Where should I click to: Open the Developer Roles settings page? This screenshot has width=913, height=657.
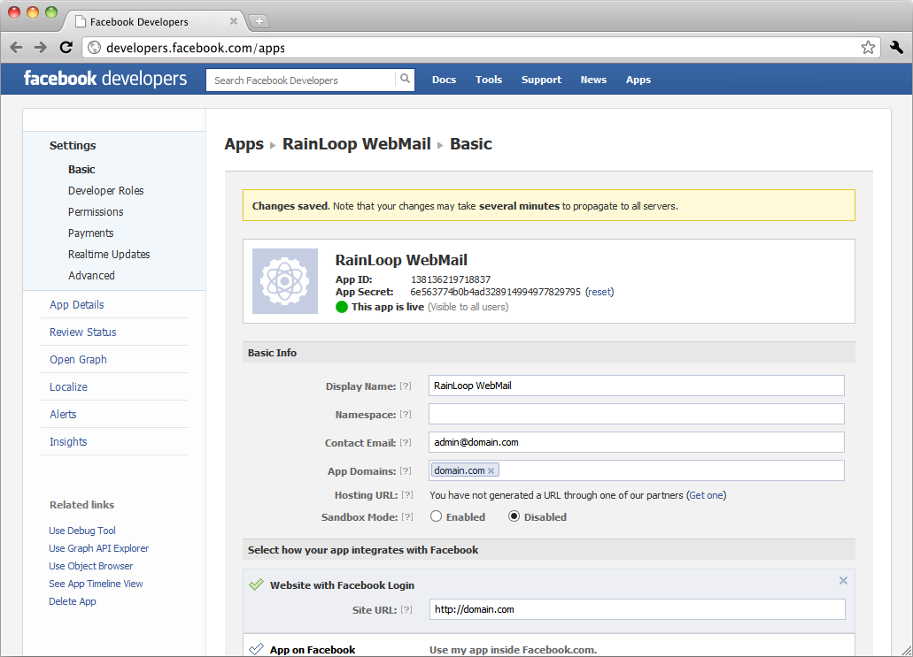(105, 191)
